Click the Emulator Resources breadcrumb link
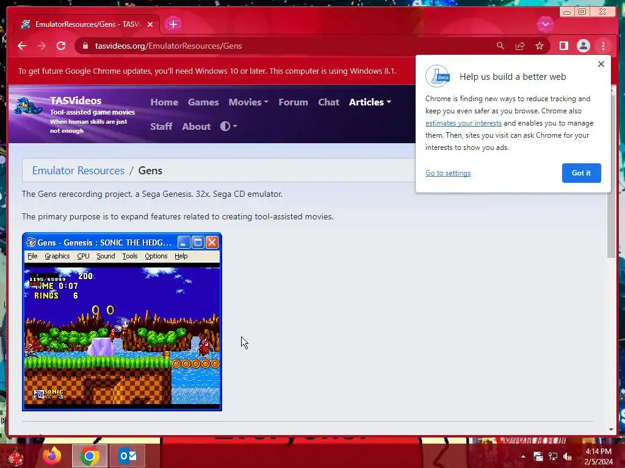The image size is (625, 468). click(78, 171)
